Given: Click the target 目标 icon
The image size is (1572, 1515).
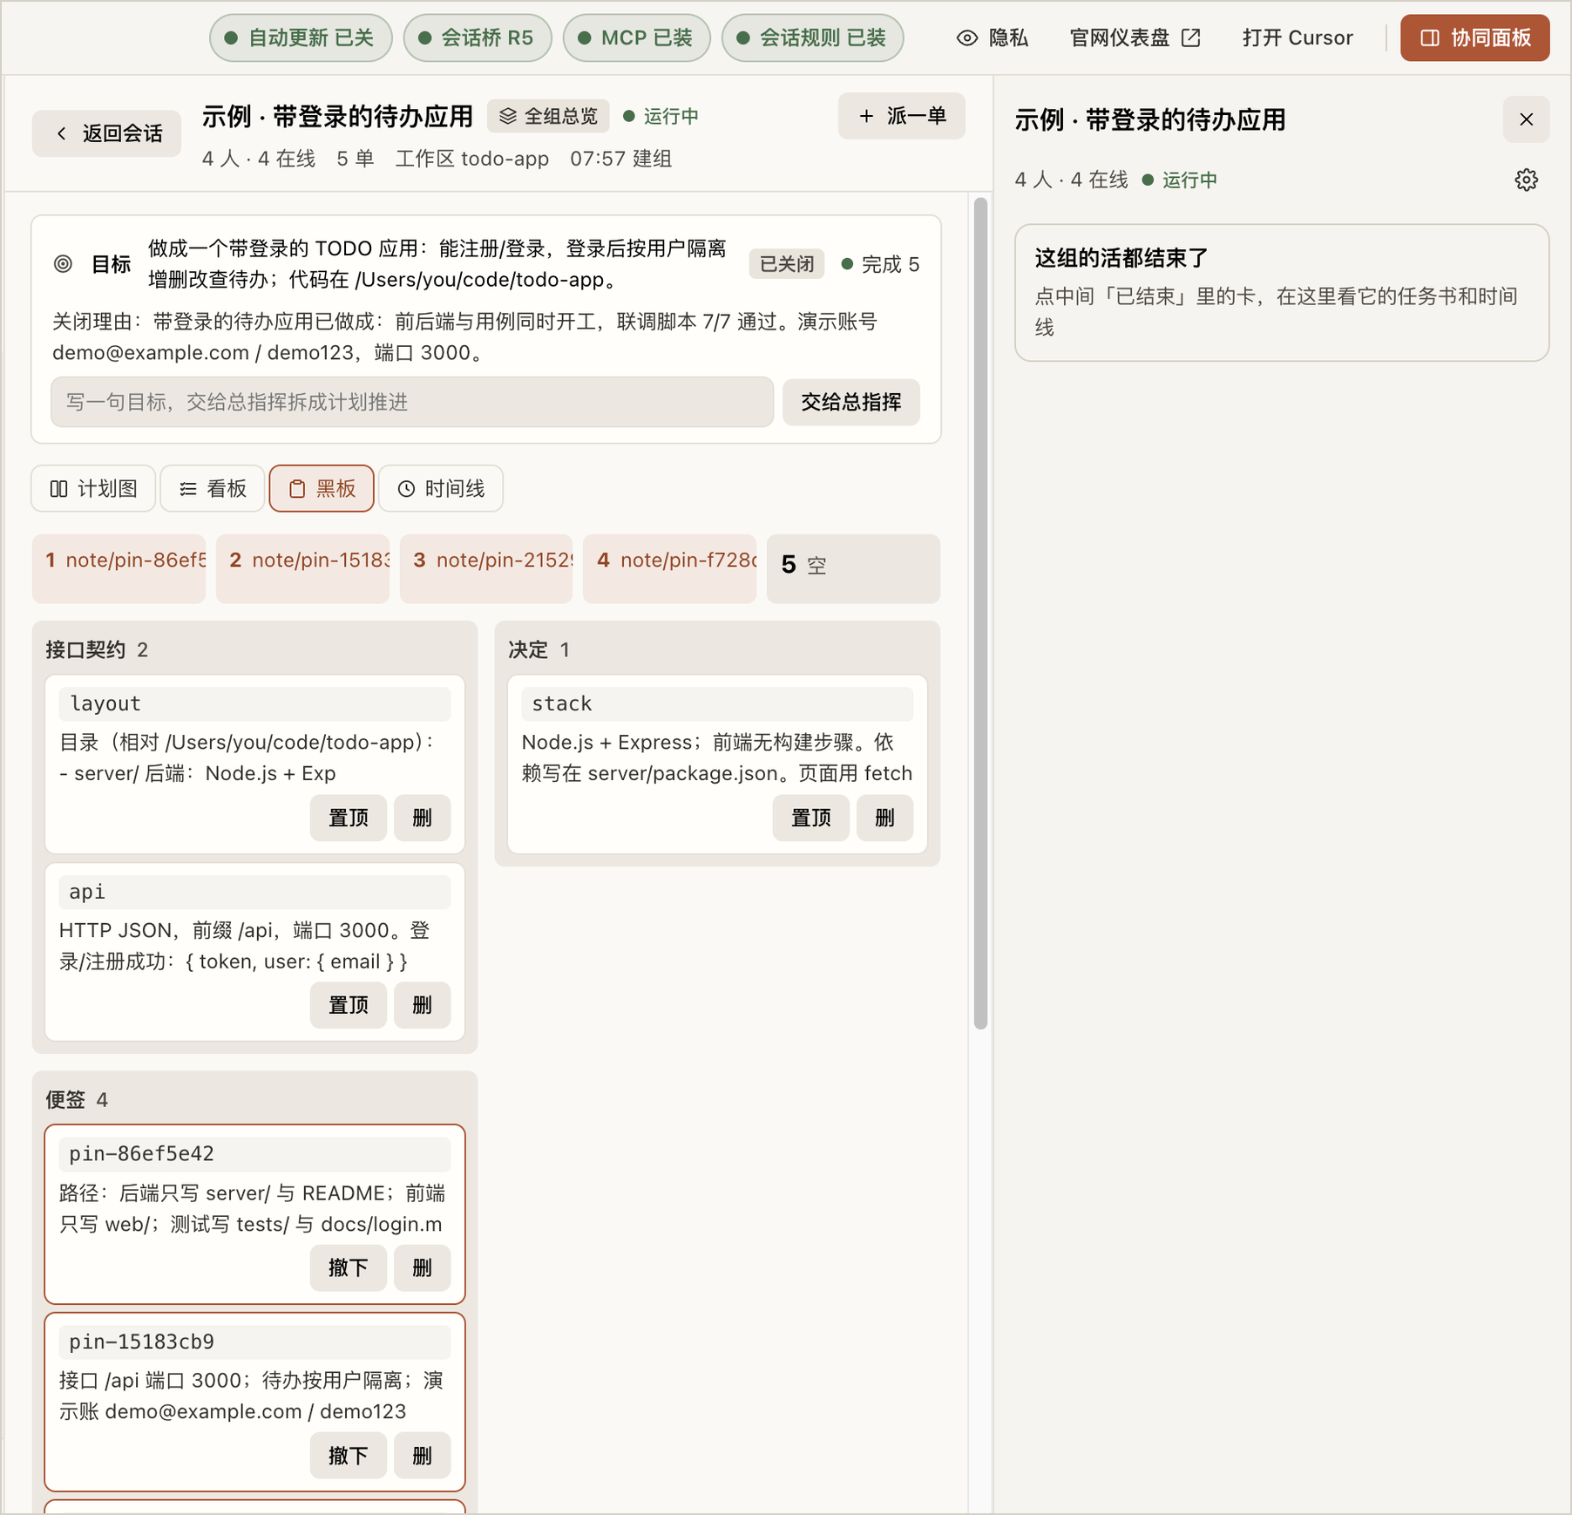Looking at the screenshot, I should (63, 264).
